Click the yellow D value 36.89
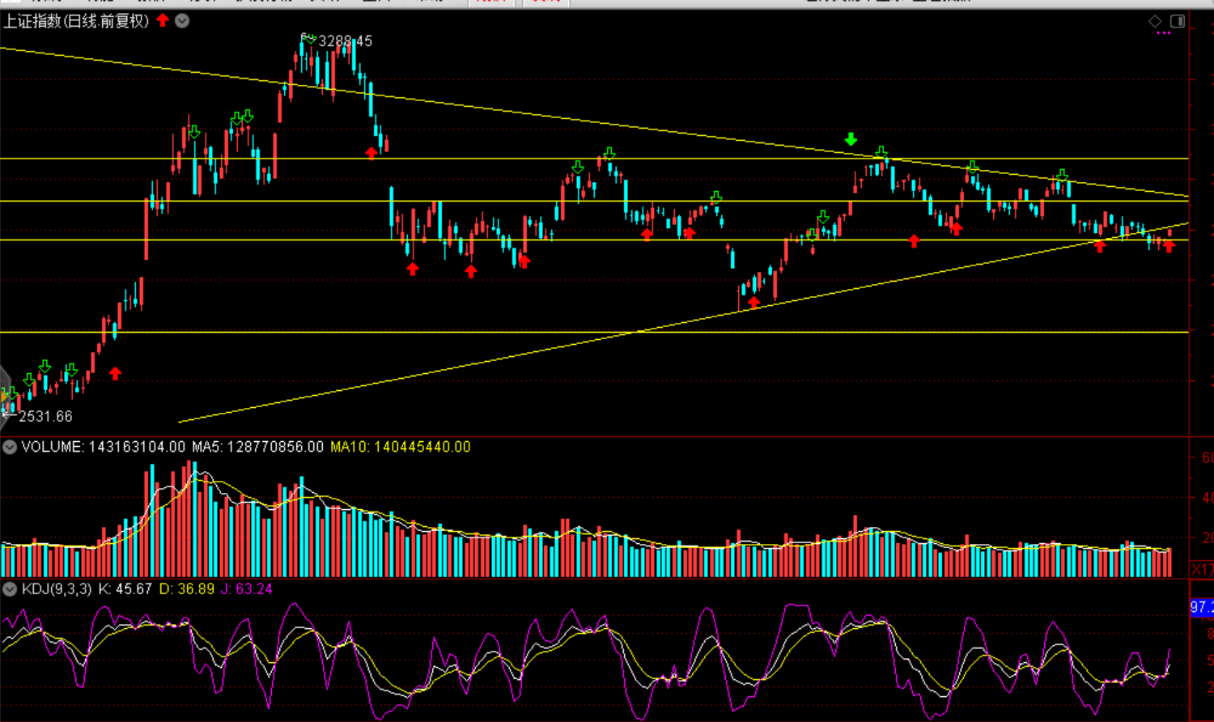1214x722 pixels. pyautogui.click(x=187, y=589)
